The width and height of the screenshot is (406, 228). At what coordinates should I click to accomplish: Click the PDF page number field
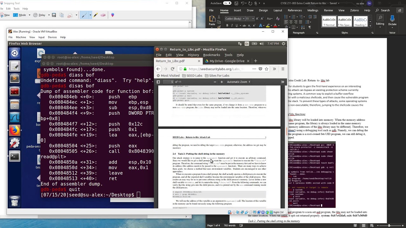click(169, 82)
